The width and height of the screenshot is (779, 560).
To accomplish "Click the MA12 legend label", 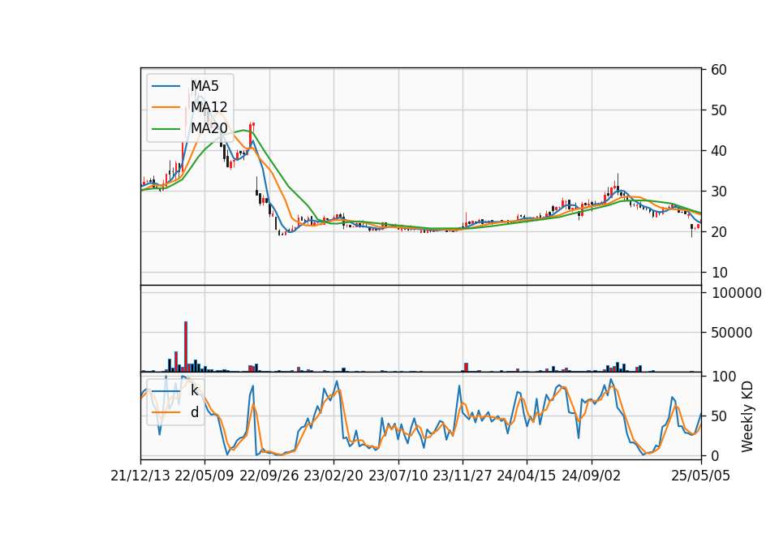I will coord(209,107).
